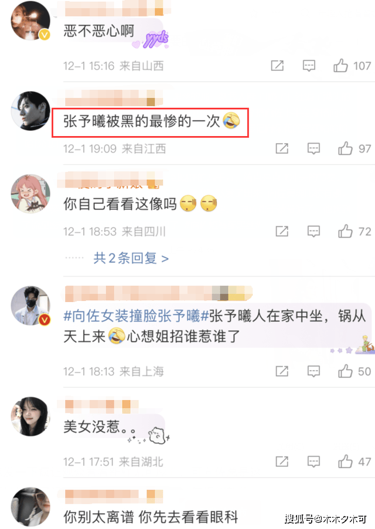Expand 共2条回复 replies
This screenshot has height=529, width=375.
131,258
